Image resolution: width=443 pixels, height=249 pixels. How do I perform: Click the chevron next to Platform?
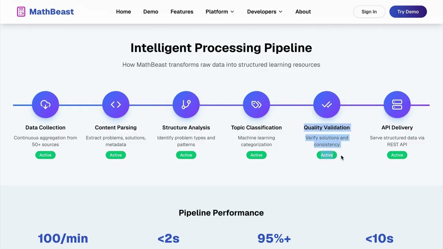click(x=232, y=12)
